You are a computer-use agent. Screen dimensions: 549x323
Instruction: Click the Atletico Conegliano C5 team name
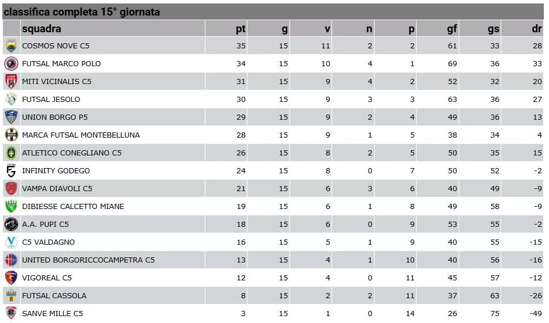[x=72, y=153]
